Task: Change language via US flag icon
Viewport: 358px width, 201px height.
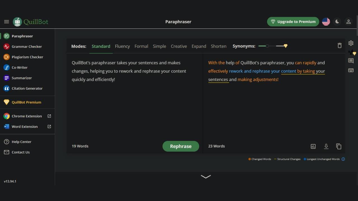Action: pyautogui.click(x=326, y=22)
